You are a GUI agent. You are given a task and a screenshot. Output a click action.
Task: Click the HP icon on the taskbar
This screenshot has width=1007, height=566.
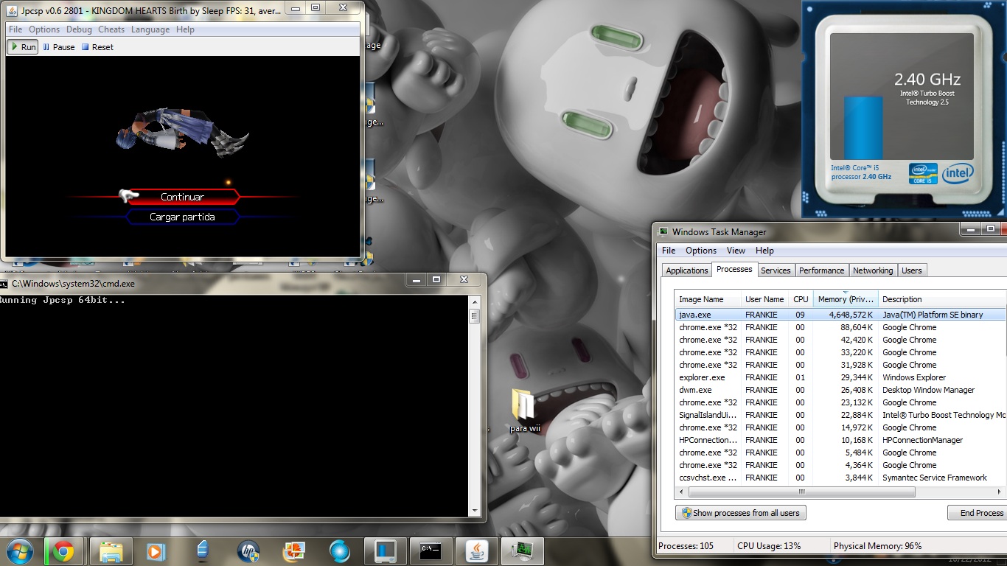248,551
